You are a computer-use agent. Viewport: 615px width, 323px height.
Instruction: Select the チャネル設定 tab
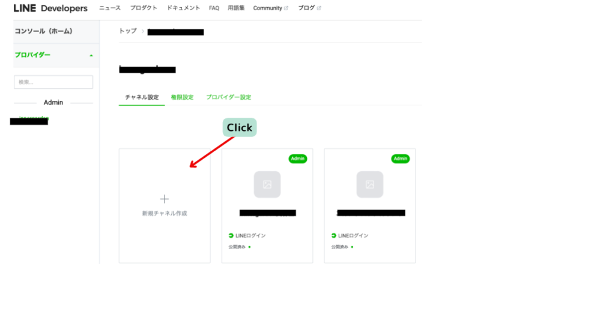[142, 97]
